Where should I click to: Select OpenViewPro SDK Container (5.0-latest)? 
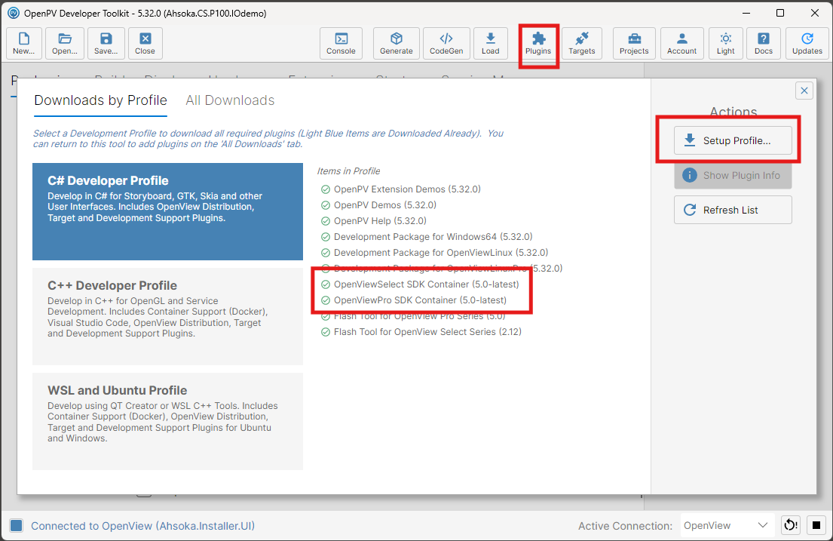(x=420, y=300)
